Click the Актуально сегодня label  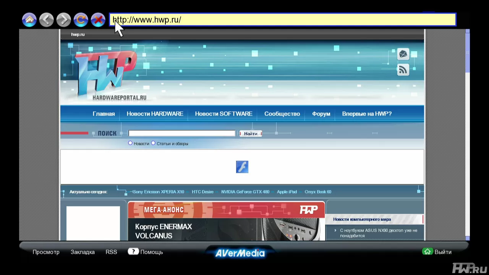pos(88,192)
